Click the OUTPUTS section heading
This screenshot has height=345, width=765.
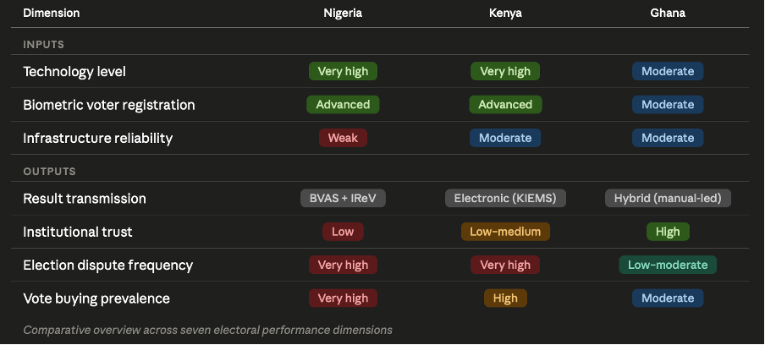coord(49,172)
